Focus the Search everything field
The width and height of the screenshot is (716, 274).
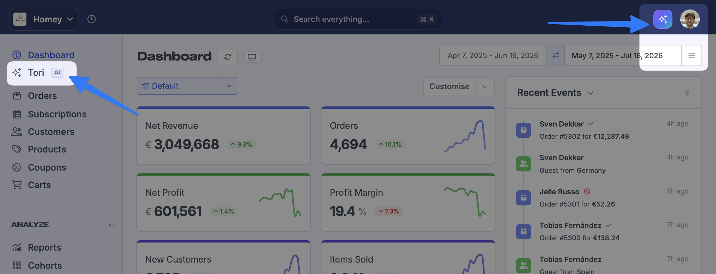pos(358,19)
